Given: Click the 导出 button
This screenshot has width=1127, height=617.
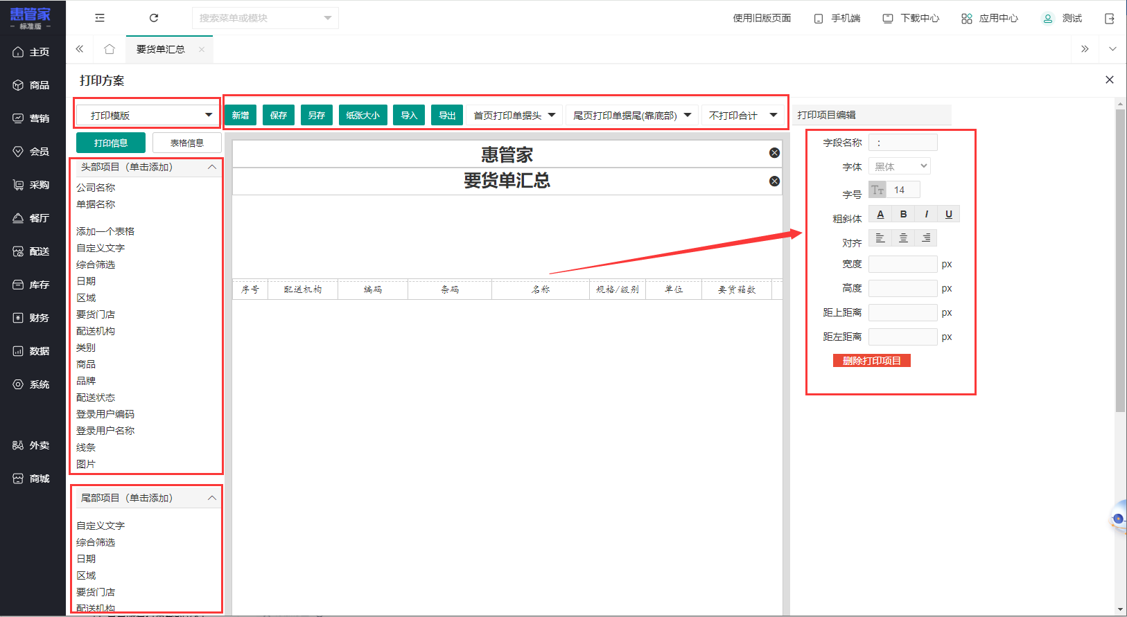Looking at the screenshot, I should [447, 116].
